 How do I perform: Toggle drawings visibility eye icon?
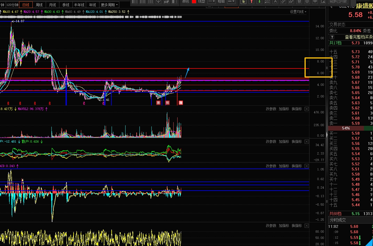tap(315, 2)
